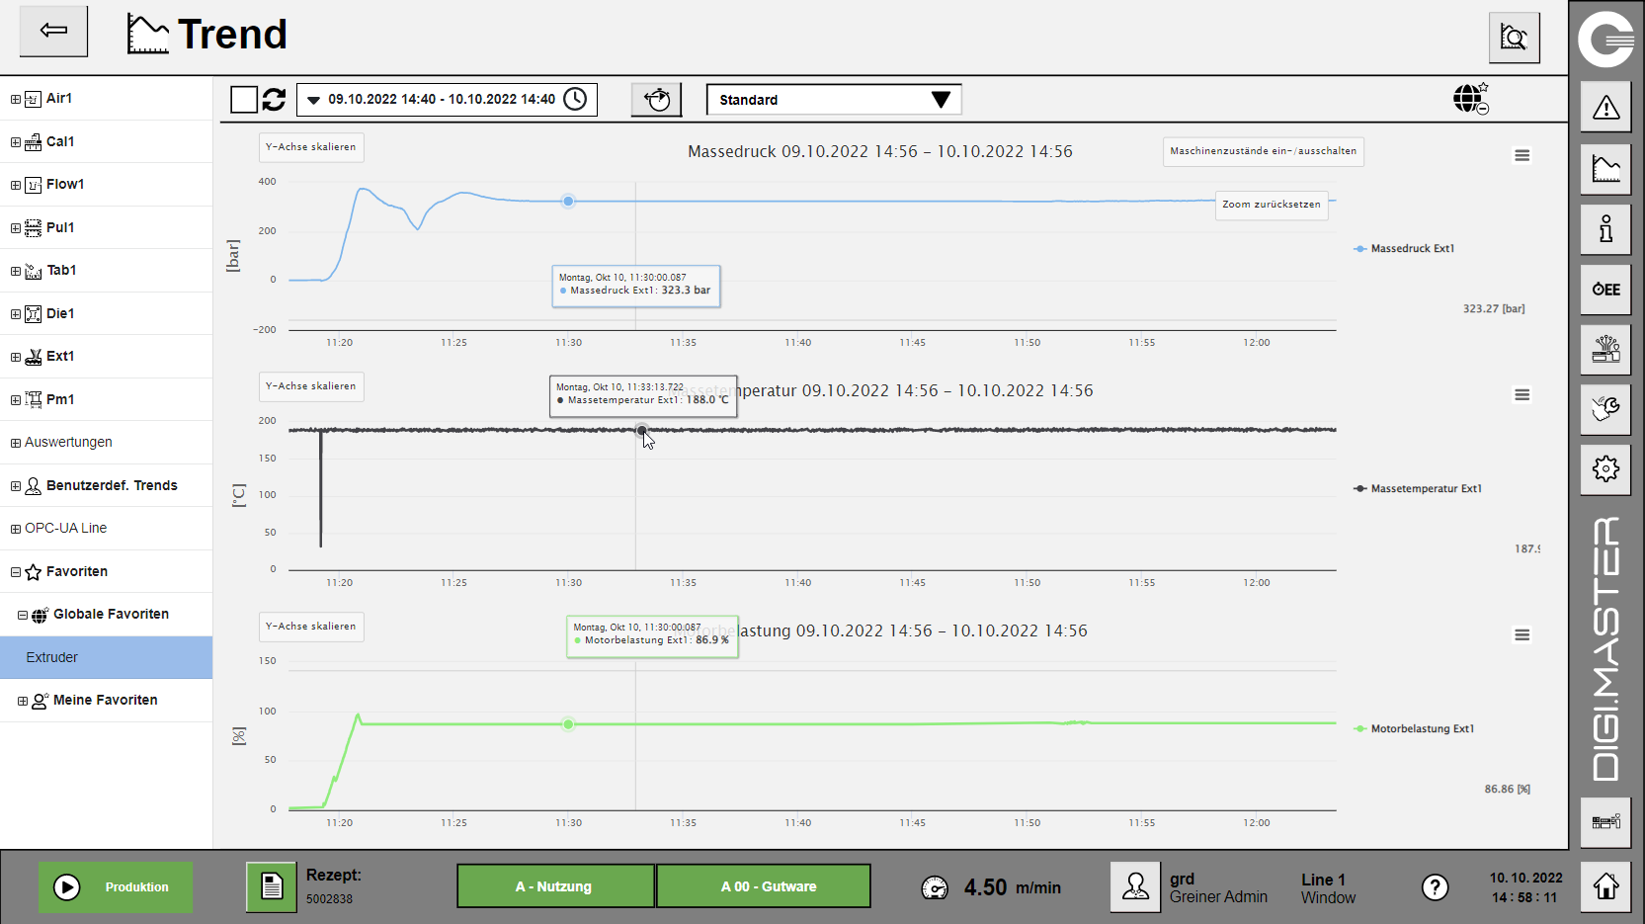Open the date range dropdown
The image size is (1645, 924).
click(447, 99)
